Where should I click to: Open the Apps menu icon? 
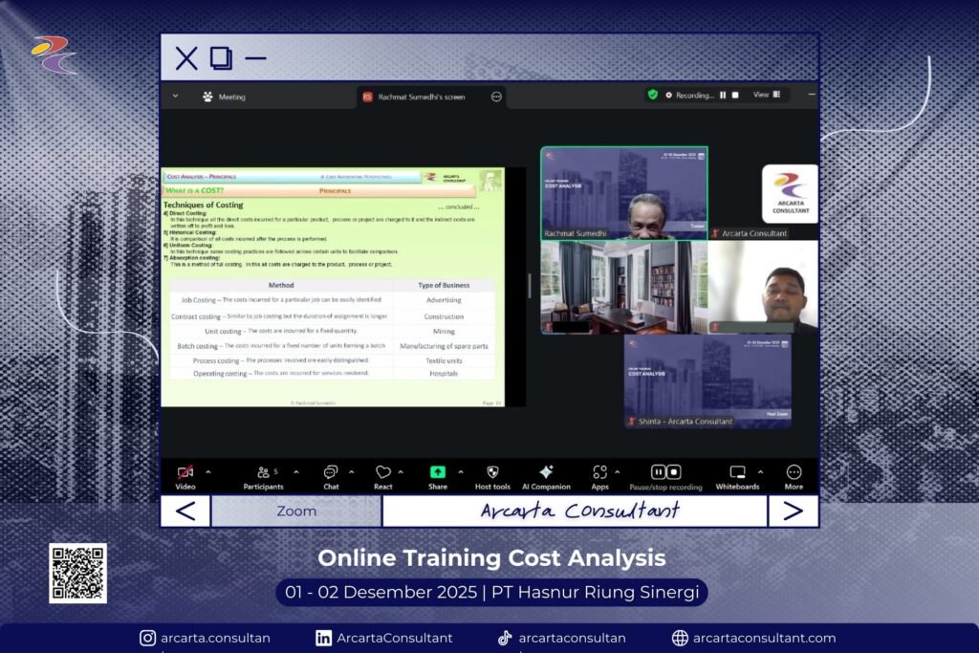coord(599,472)
